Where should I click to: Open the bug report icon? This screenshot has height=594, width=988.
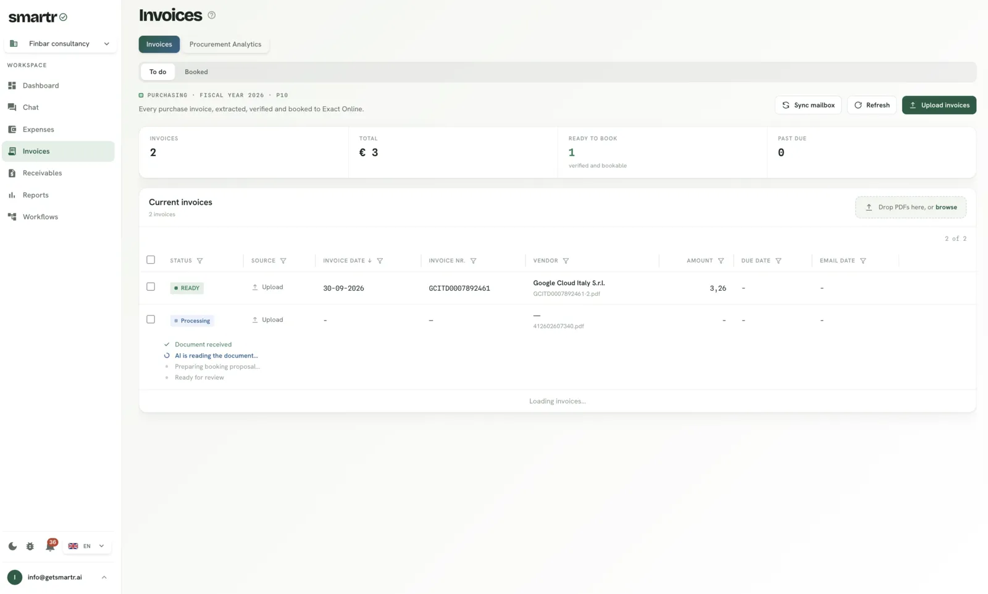tap(30, 546)
